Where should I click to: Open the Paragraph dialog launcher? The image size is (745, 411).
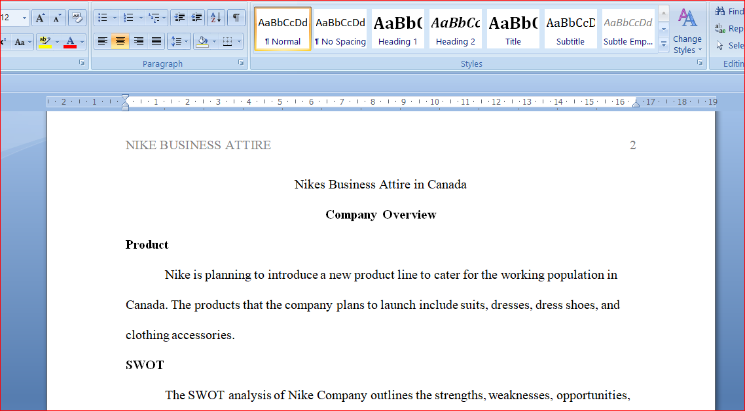[x=241, y=62]
